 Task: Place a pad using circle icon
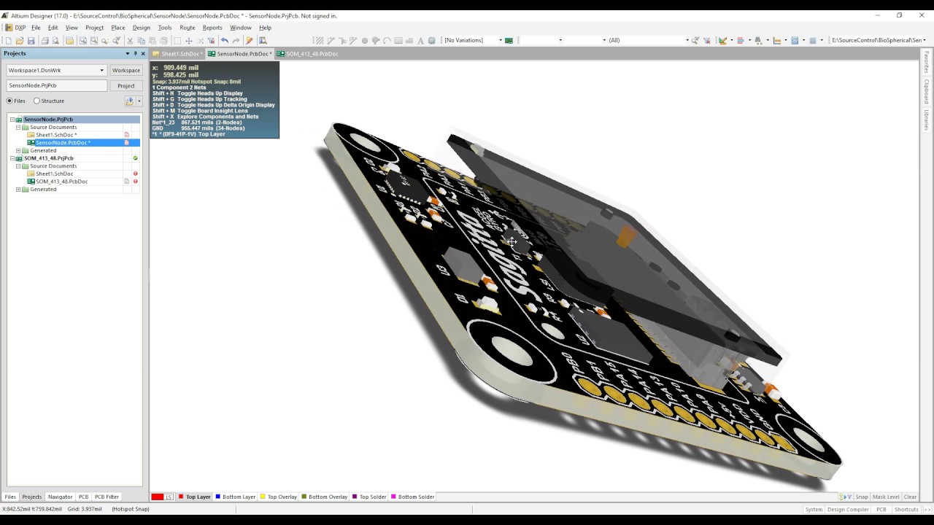tap(364, 40)
